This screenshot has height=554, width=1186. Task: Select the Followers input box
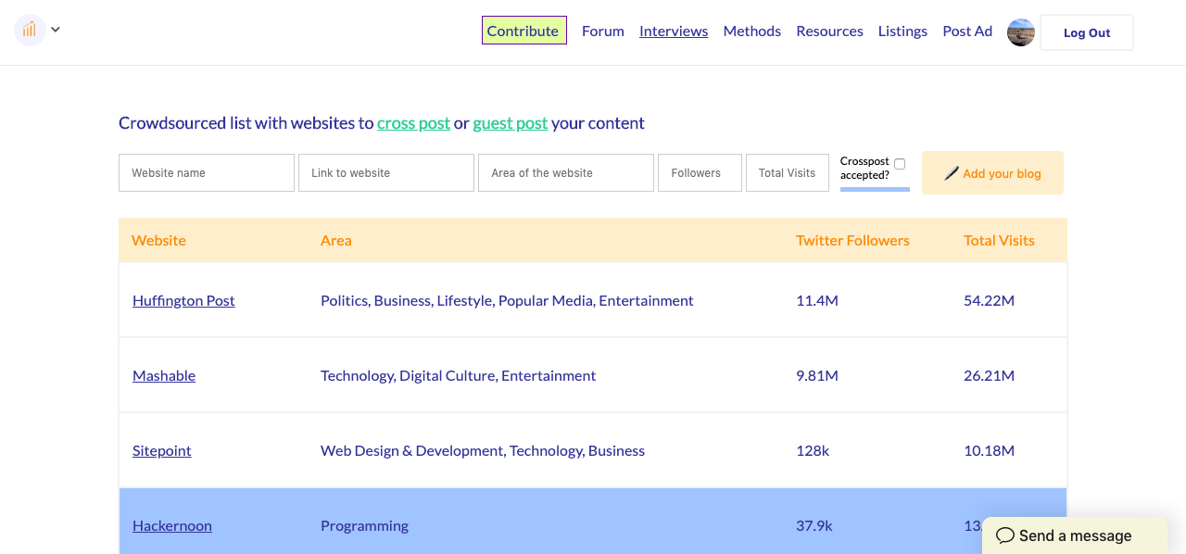(x=700, y=173)
